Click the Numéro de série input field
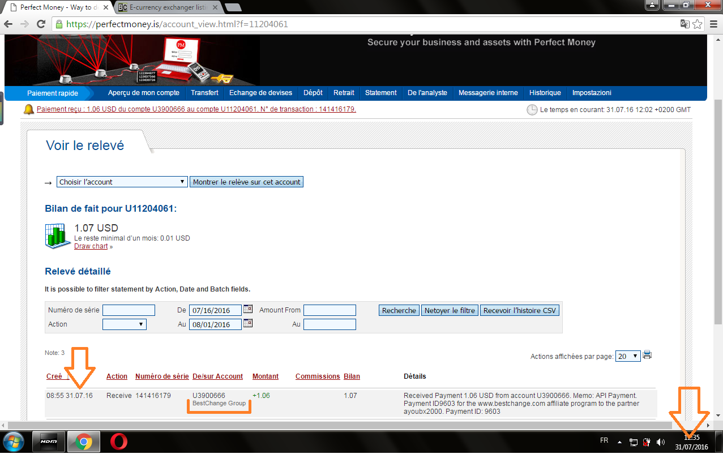Viewport: 723px width, 454px height. tap(129, 310)
